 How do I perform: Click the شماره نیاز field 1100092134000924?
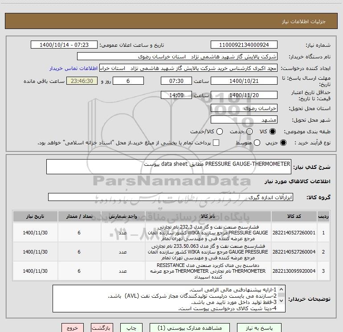pyautogui.click(x=244, y=45)
